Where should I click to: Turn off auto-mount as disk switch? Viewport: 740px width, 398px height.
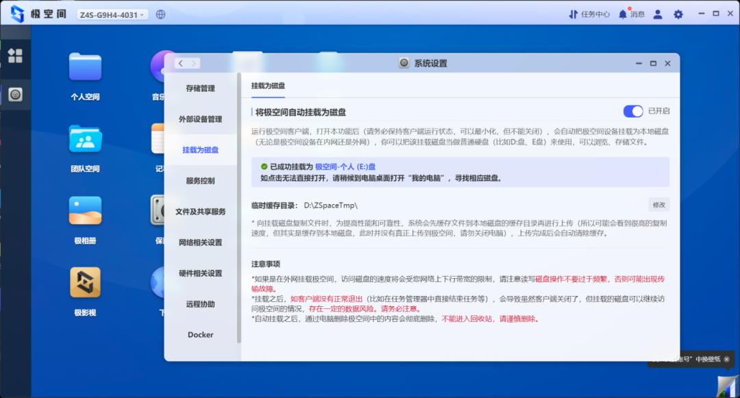633,111
